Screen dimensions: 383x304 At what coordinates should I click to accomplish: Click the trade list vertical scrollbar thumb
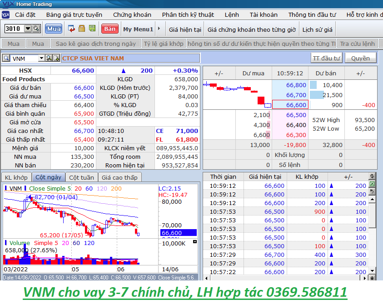(372, 216)
